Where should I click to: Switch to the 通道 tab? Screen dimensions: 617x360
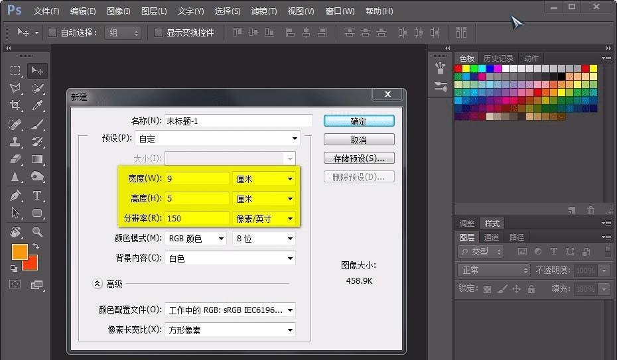[492, 237]
